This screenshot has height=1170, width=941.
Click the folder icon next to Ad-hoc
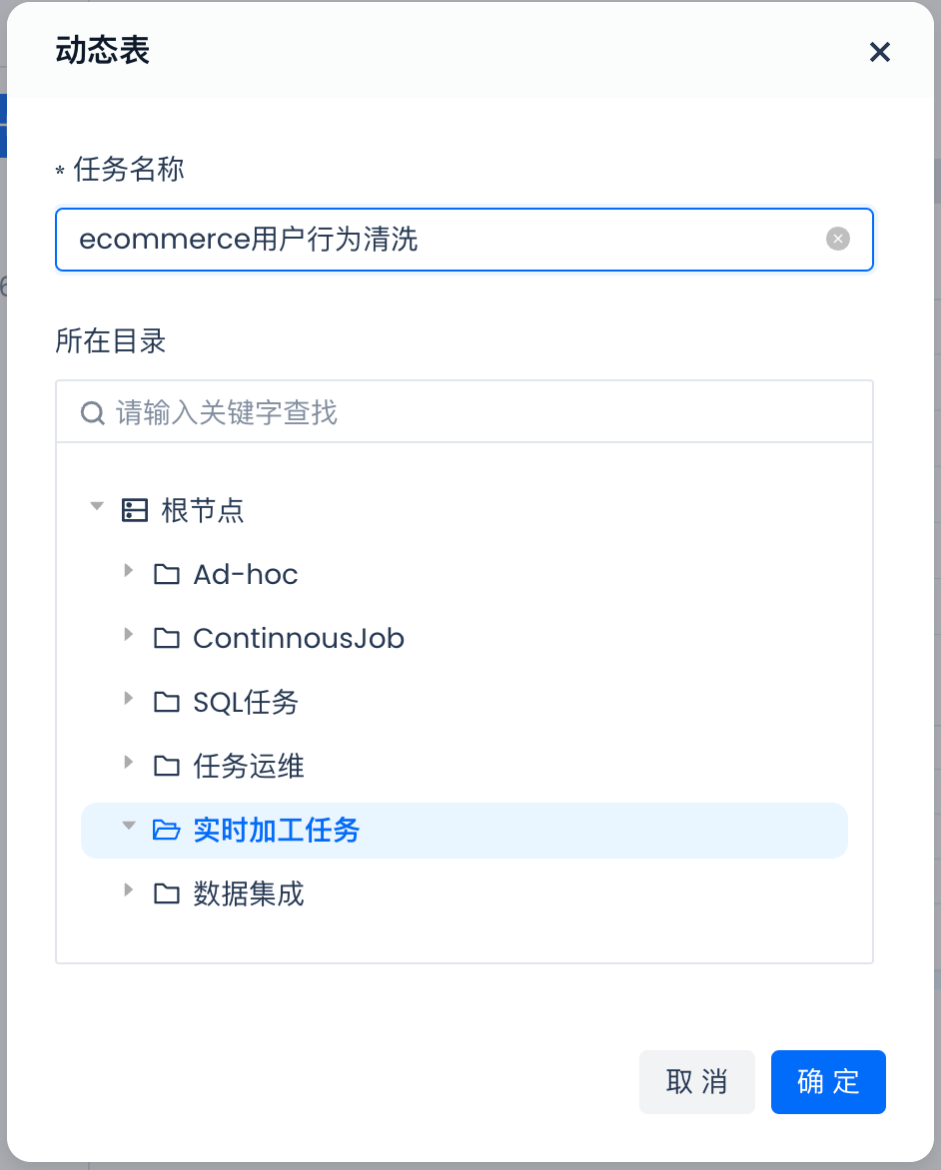pos(166,574)
